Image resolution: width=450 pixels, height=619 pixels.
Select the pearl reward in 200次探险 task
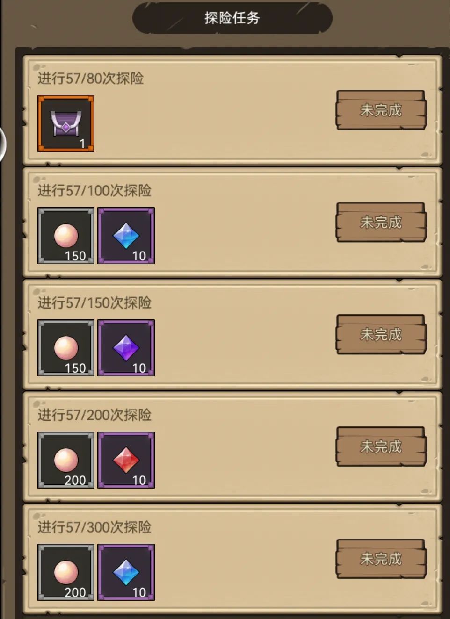click(x=66, y=460)
